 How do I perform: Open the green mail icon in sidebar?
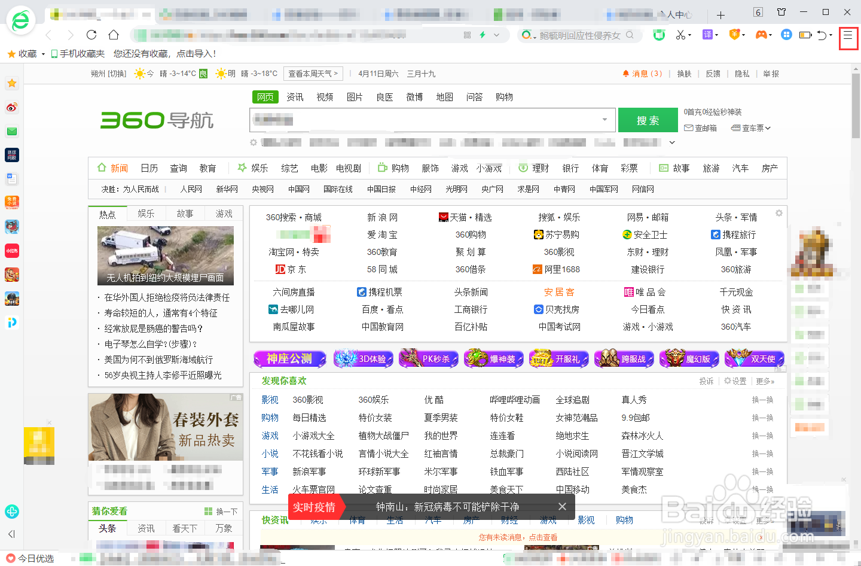(x=12, y=131)
